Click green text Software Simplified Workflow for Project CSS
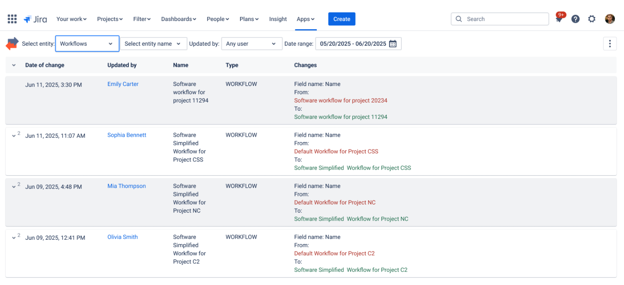624x285 pixels. [x=352, y=168]
